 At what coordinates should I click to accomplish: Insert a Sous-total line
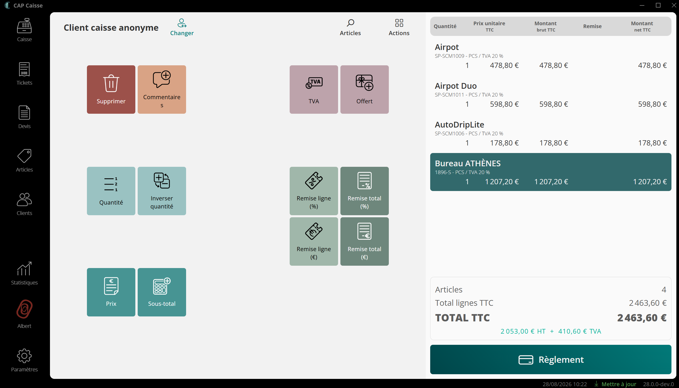[x=162, y=292]
